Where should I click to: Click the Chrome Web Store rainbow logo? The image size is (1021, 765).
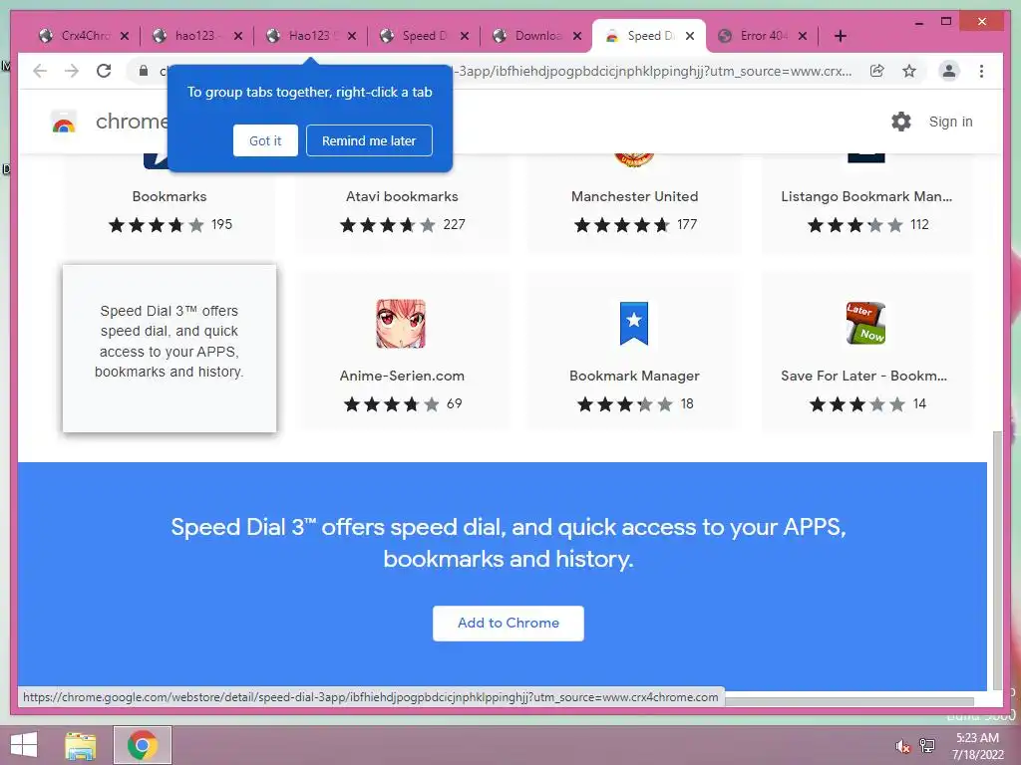coord(64,123)
